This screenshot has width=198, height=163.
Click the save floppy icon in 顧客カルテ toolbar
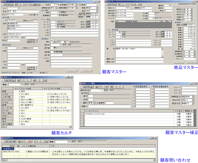tap(18, 80)
